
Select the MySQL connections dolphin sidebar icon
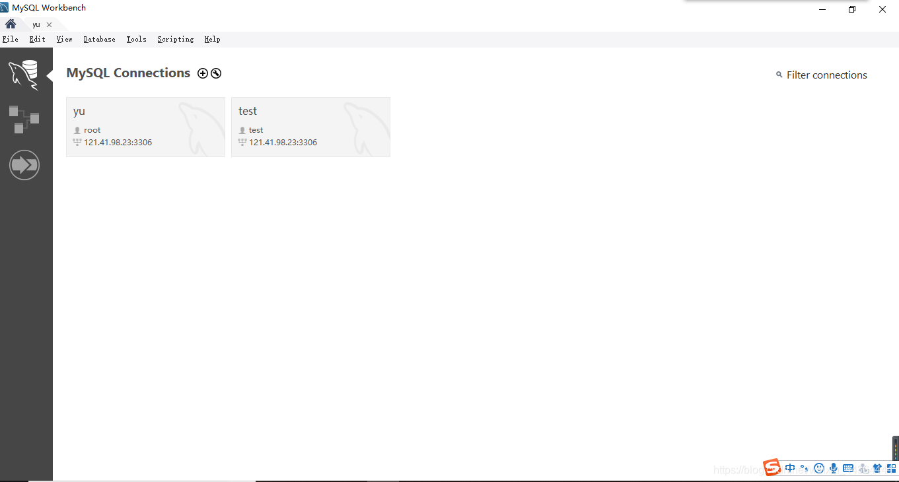[24, 74]
